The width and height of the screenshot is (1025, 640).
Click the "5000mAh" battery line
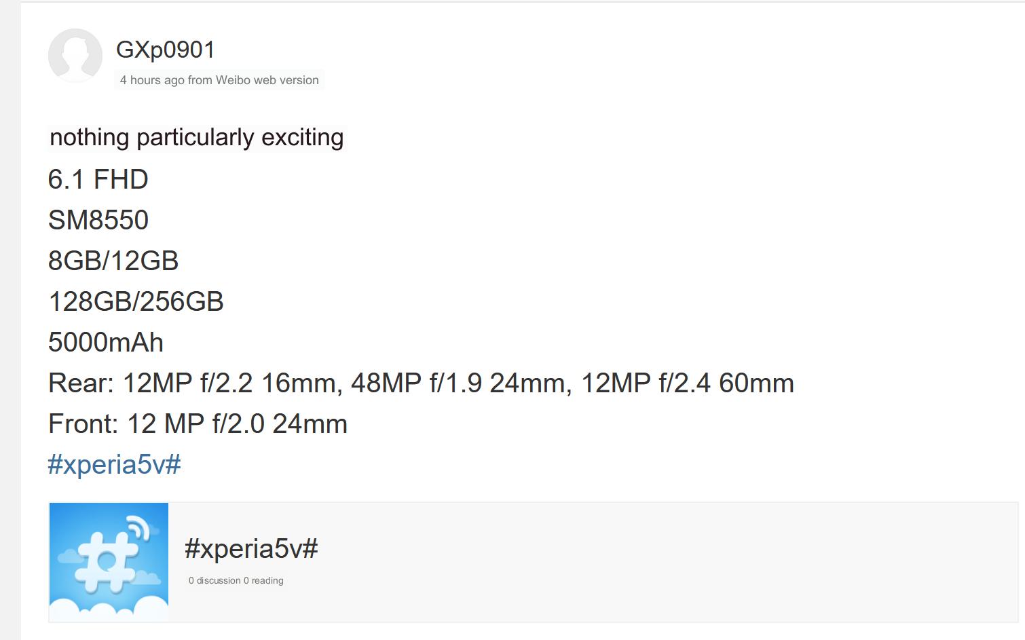(x=106, y=343)
